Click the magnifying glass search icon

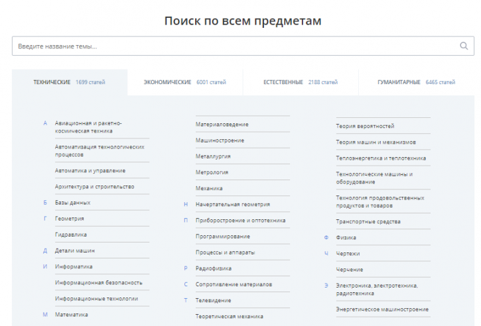(x=464, y=46)
